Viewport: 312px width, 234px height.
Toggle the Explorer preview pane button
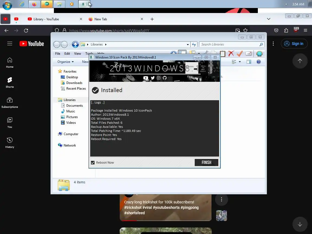point(249,62)
